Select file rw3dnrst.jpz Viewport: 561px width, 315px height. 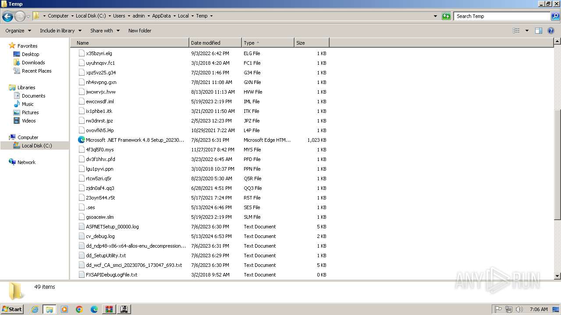tap(99, 121)
